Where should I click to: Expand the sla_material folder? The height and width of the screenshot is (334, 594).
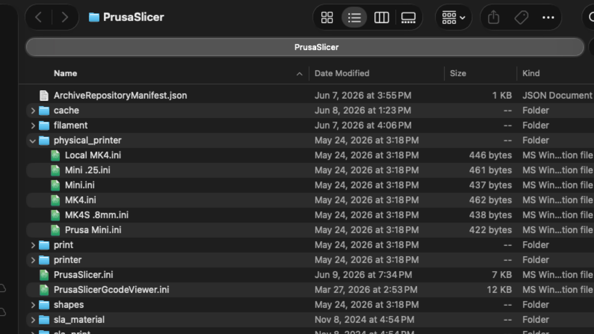tap(33, 320)
